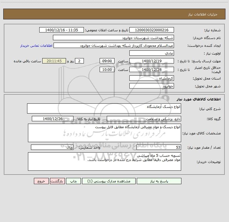Click the 'نام دستگاه خریدار:' label
The height and width of the screenshot is (222, 229).
tap(207, 38)
